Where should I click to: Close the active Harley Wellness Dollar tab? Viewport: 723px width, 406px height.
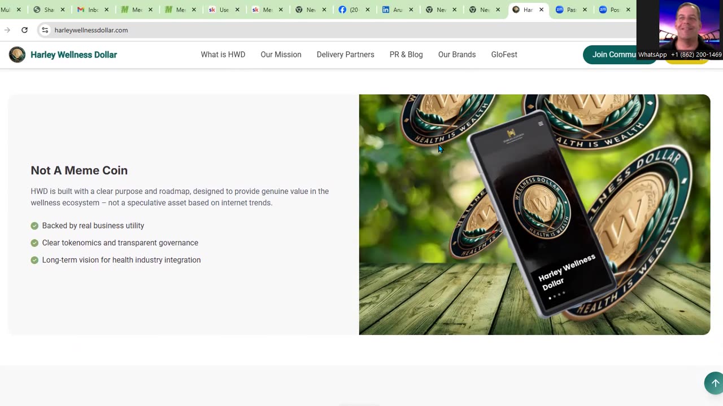pos(541,10)
